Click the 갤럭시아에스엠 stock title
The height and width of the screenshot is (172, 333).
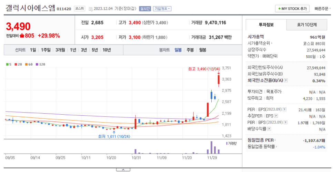pos(30,8)
